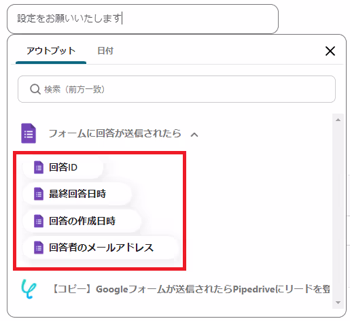Viewport: 350px width, 321px height.
Task: Click the フォームに回答が送信されたら heading text
Action: tap(115, 133)
